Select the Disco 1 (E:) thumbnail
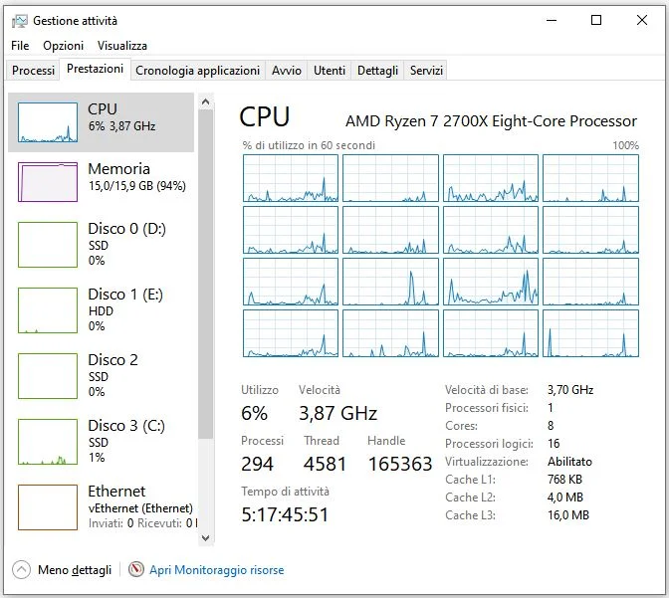Viewport: 669px width, 598px height. [48, 310]
